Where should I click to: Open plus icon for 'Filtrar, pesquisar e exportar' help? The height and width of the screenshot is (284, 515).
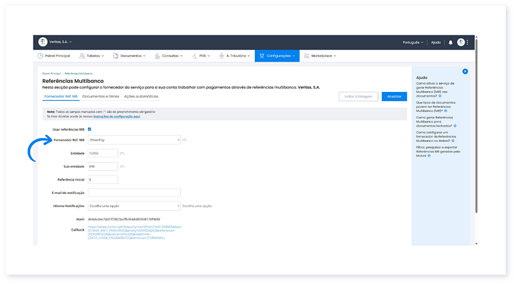tap(429, 155)
